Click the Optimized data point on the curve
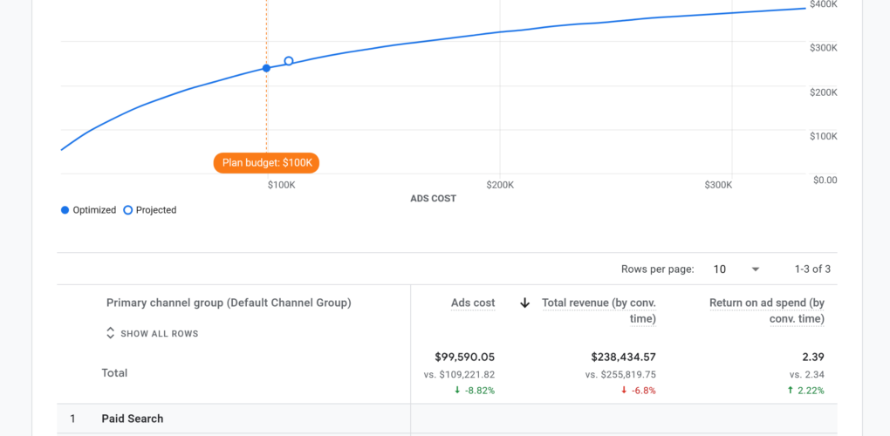Viewport: 890px width, 436px height. (x=266, y=68)
